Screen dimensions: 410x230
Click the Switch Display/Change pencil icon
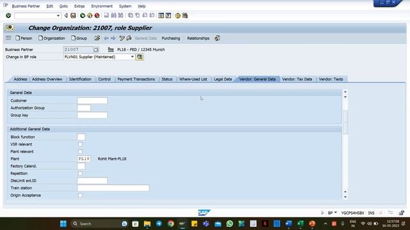122,38
